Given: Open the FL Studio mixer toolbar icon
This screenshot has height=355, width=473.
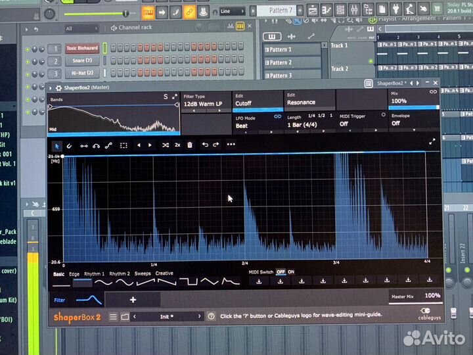Looking at the screenshot, I should [354, 10].
